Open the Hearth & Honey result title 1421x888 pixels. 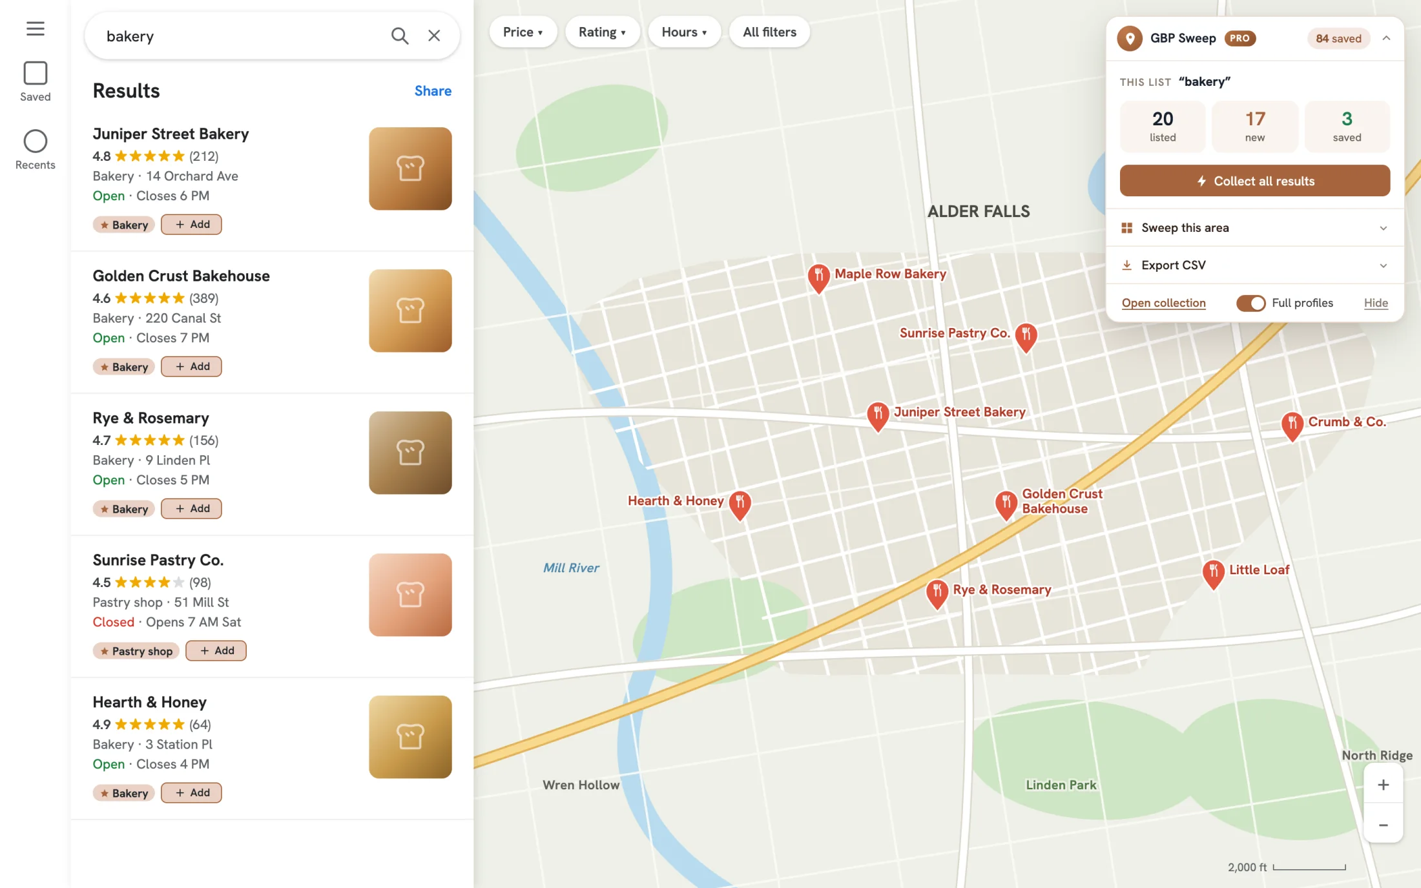click(x=149, y=702)
